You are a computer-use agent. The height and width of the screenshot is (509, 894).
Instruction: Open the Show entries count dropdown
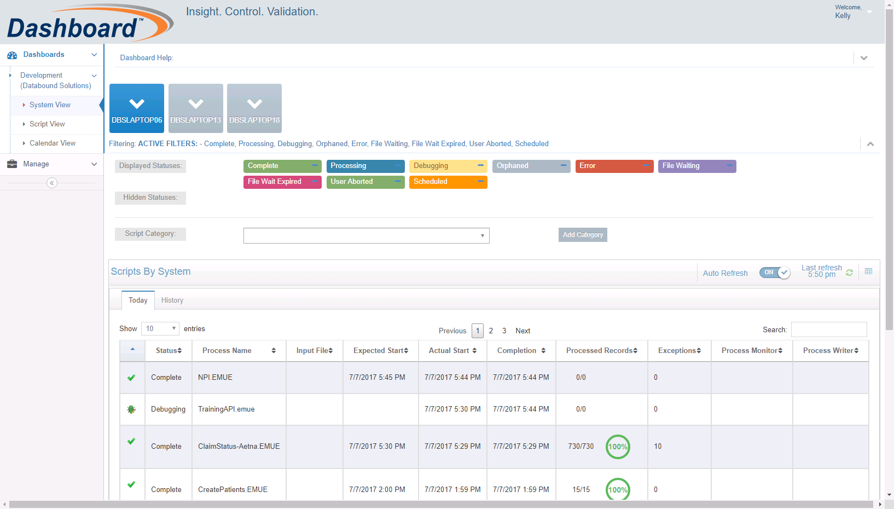pos(160,328)
